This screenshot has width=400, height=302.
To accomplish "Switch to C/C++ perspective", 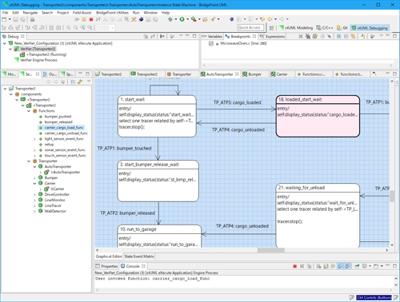I will click(x=325, y=28).
